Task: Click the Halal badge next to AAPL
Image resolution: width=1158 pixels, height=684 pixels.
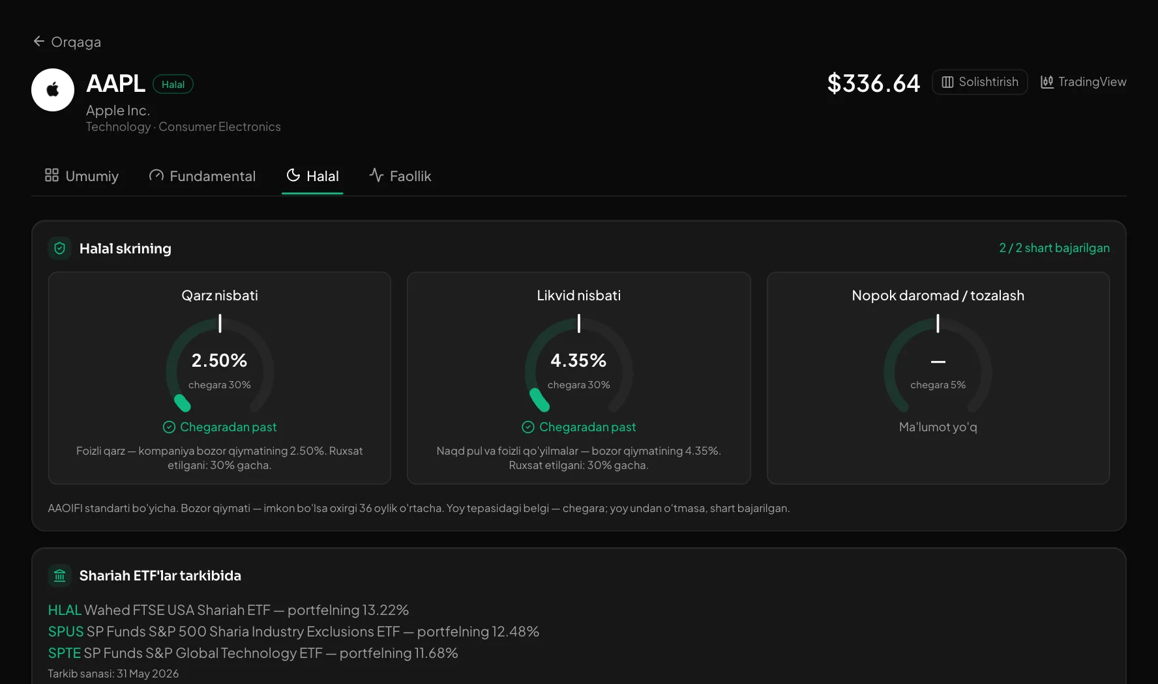Action: pyautogui.click(x=173, y=84)
